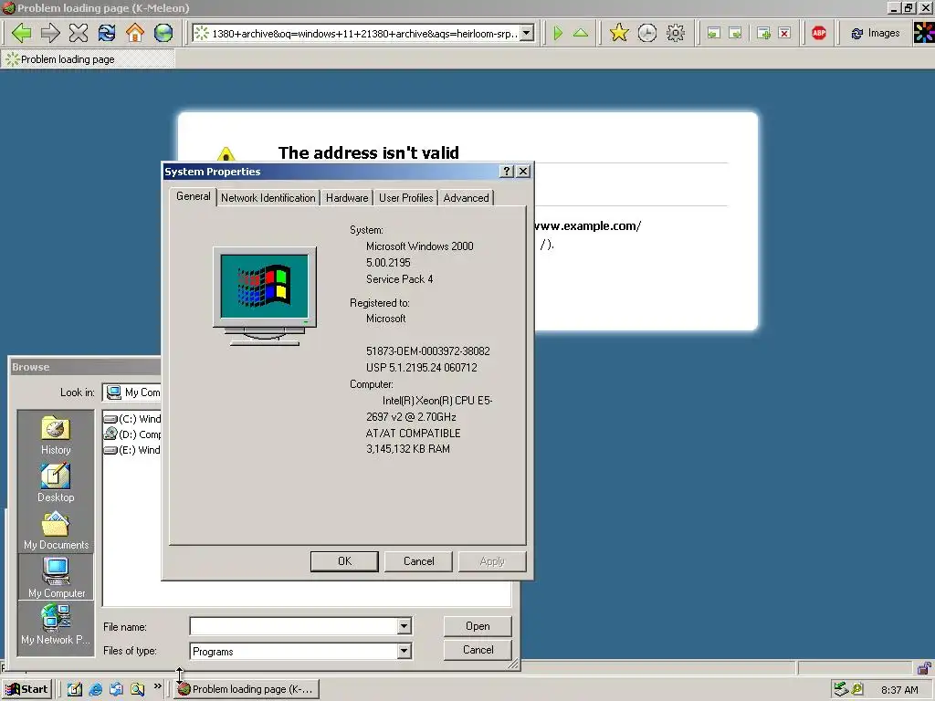The image size is (935, 701).
Task: Expand the Files of type dropdown arrow
Action: coord(404,651)
